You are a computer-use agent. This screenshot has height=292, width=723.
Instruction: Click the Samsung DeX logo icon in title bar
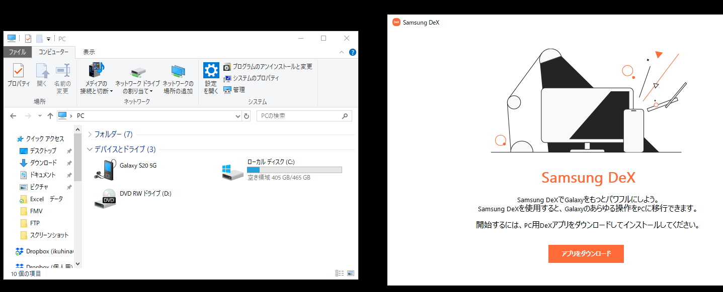coord(396,22)
